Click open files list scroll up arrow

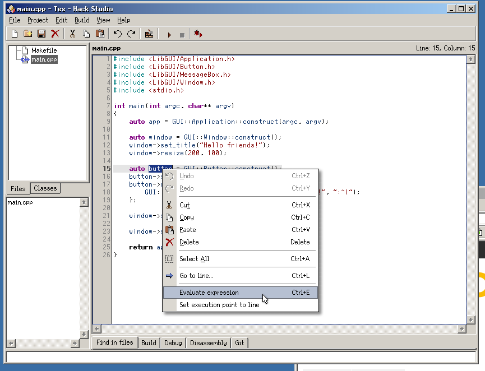pos(84,202)
